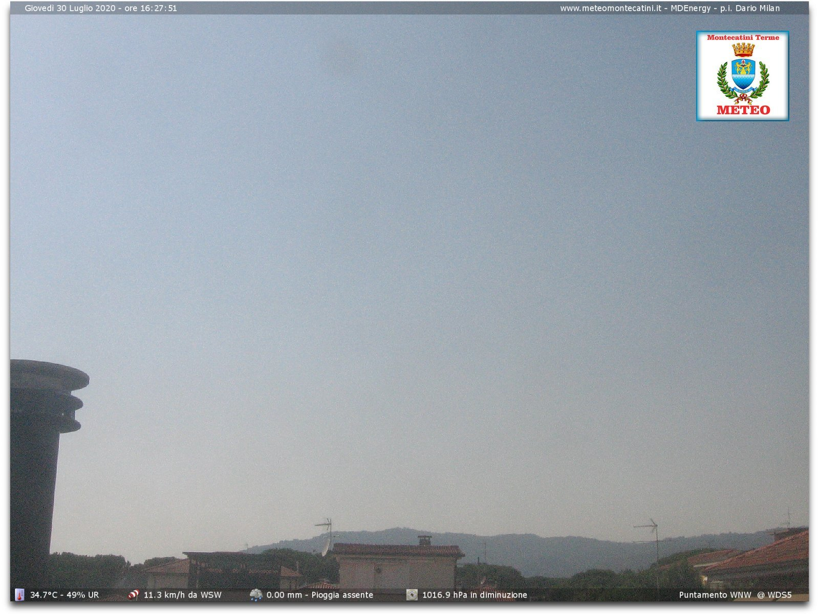819x614 pixels.
Task: Click '1016.9 hPa in diminuzione' reading
Action: pyautogui.click(x=475, y=595)
